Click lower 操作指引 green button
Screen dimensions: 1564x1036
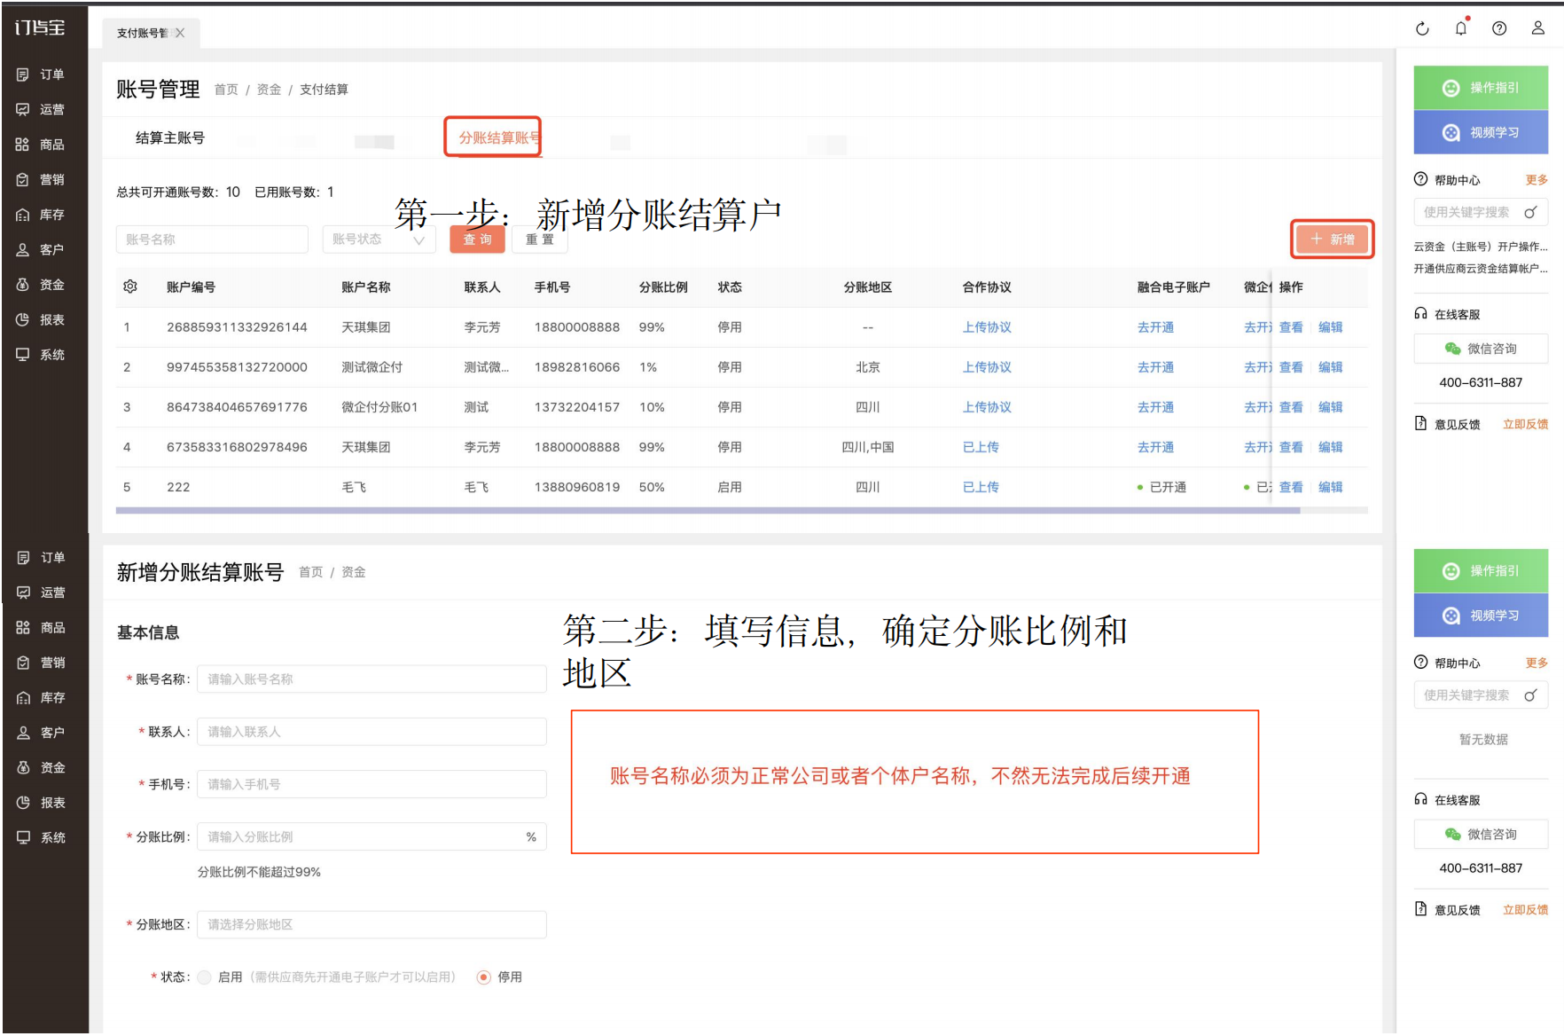(1481, 571)
